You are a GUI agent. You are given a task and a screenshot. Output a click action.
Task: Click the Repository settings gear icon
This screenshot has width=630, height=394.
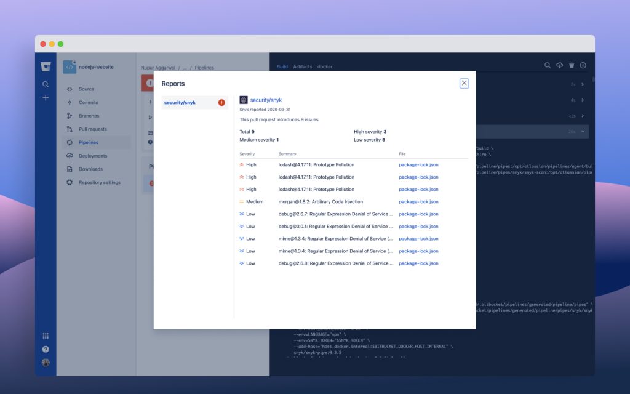click(x=70, y=182)
